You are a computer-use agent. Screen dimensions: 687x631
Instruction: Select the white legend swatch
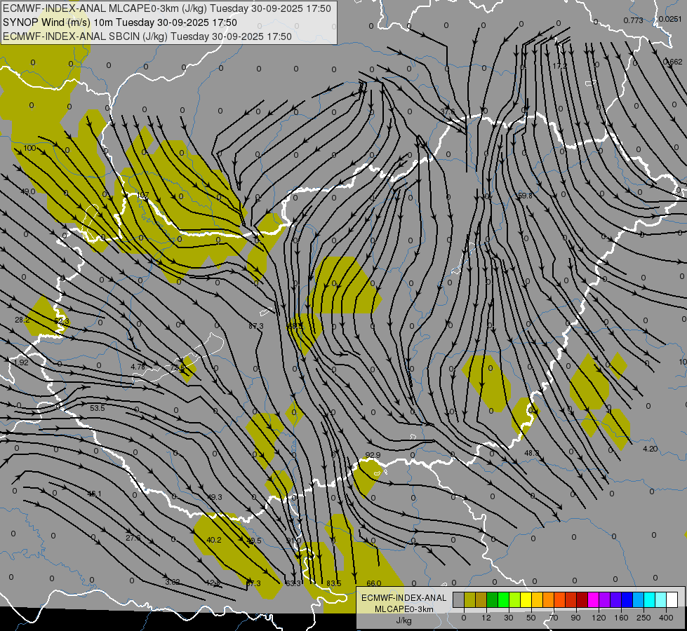(672, 599)
